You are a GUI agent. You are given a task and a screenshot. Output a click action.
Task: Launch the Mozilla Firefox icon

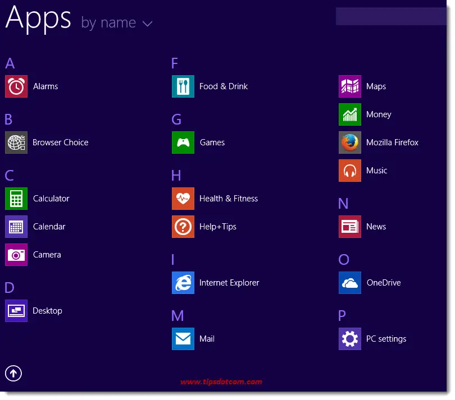pos(350,142)
